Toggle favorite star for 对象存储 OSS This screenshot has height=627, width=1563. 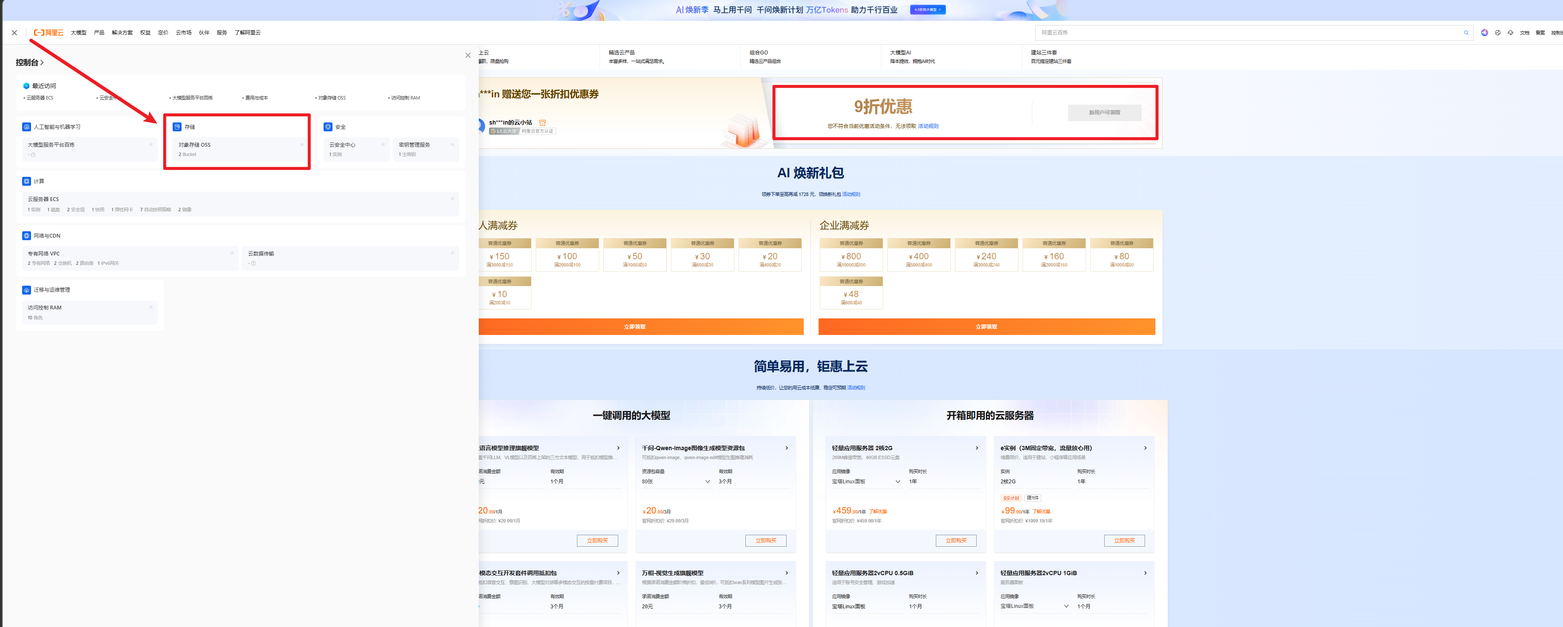point(301,145)
